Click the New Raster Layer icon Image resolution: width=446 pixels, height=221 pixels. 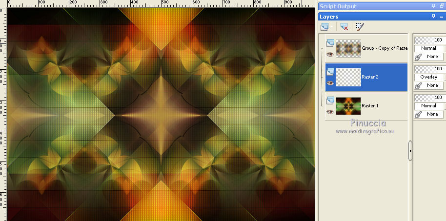pos(324,27)
